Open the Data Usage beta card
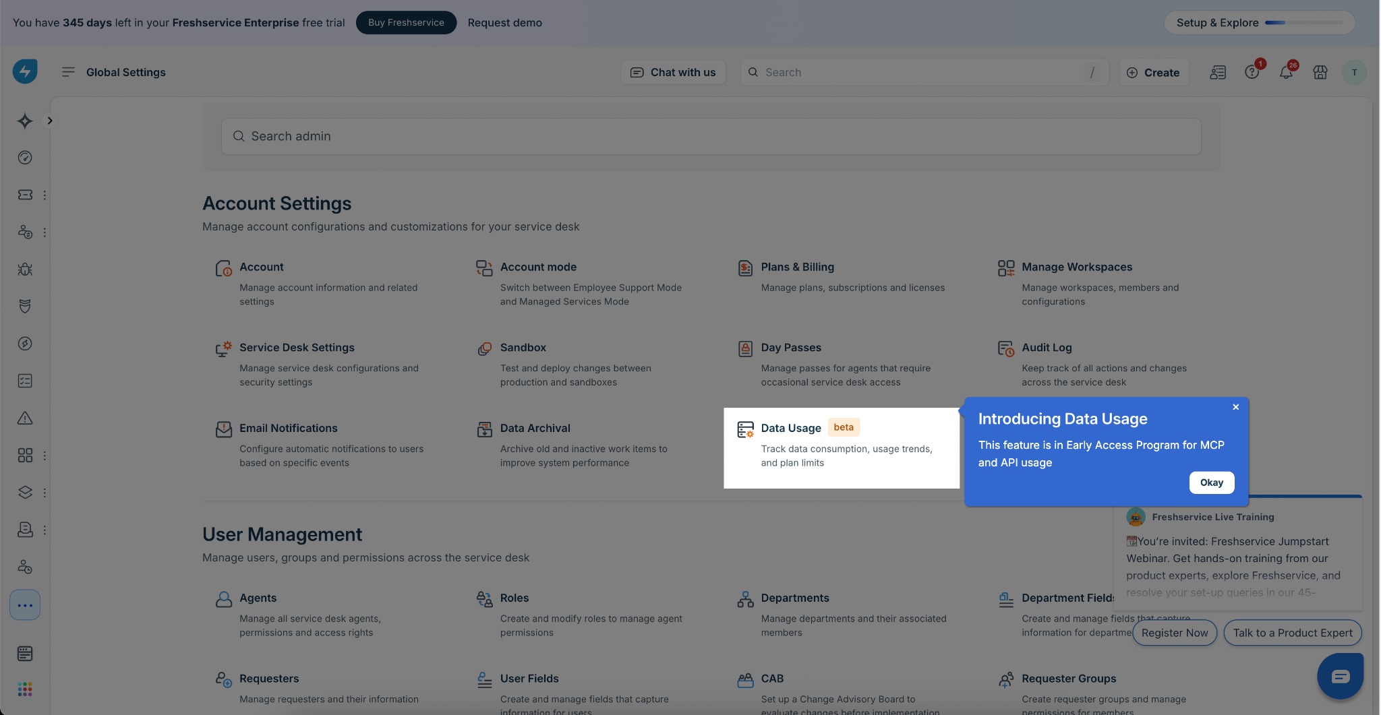 coord(842,447)
